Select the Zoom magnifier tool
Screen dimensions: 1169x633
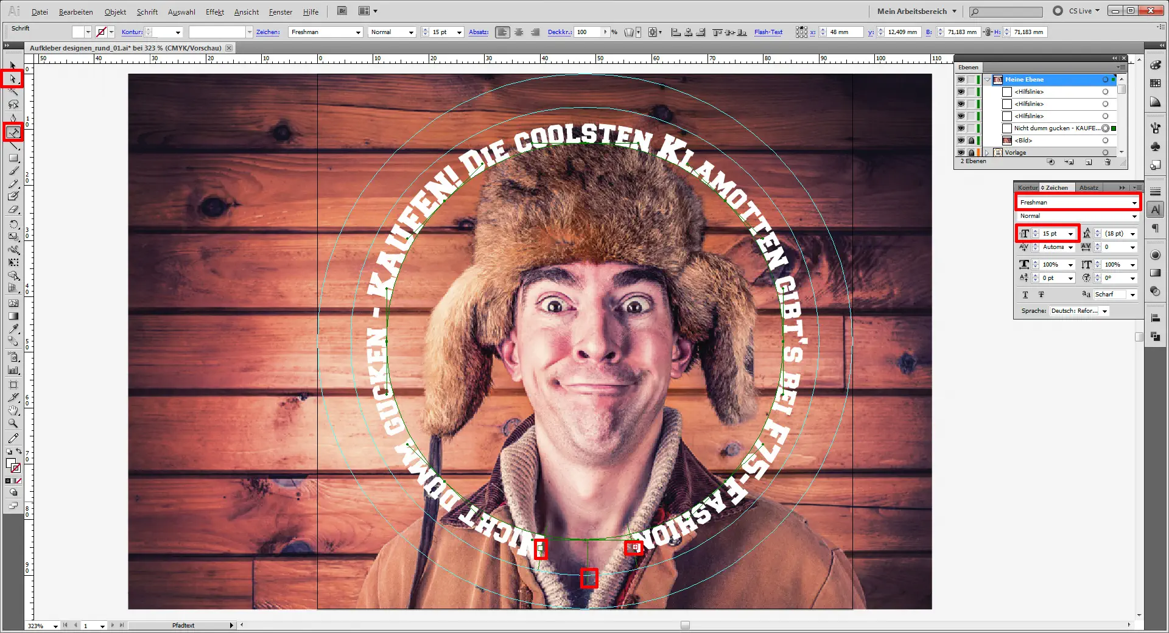pos(13,424)
